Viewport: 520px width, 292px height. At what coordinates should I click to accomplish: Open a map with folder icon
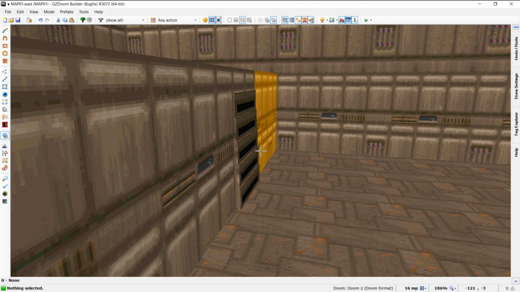click(x=11, y=20)
